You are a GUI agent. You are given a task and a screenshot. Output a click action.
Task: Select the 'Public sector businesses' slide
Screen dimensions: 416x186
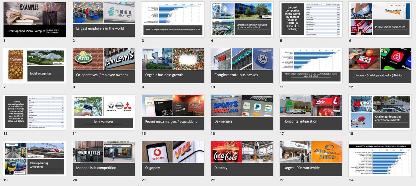[380, 20]
